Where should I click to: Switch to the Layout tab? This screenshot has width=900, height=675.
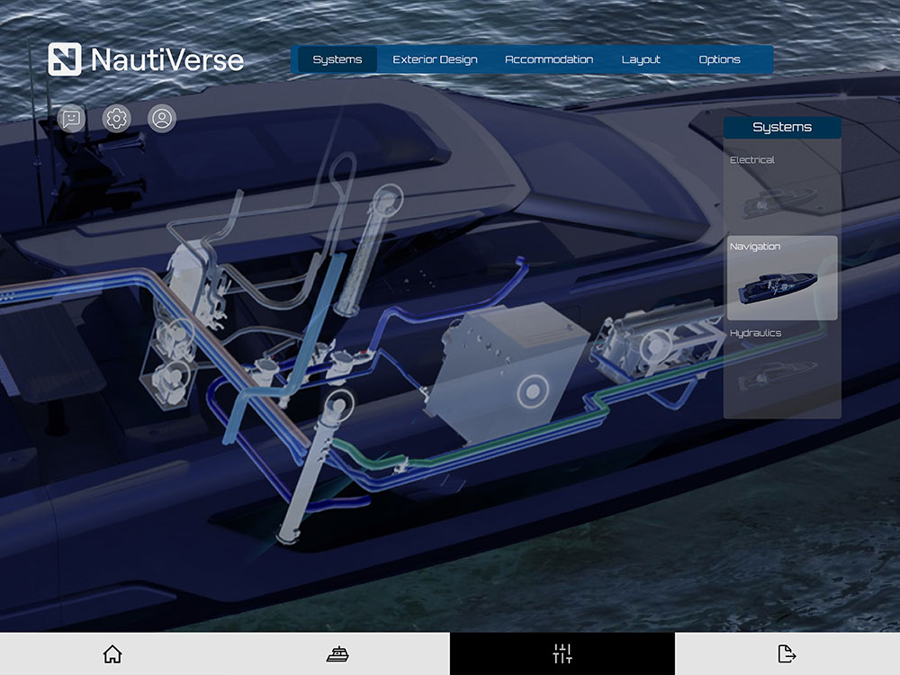(x=641, y=59)
